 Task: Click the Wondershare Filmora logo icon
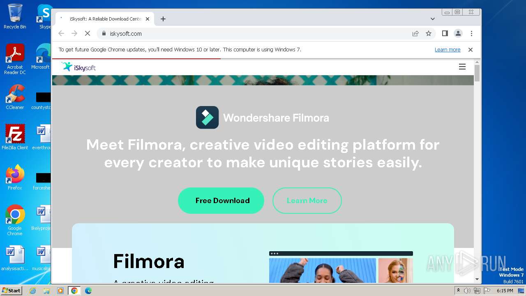pyautogui.click(x=207, y=118)
